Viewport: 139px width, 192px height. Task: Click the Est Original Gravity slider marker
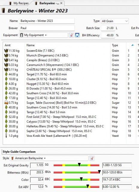79,165
